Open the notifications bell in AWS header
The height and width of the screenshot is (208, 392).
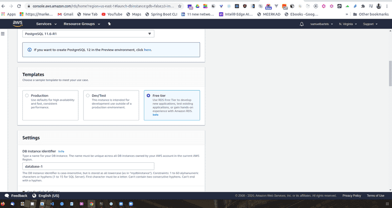[302, 24]
